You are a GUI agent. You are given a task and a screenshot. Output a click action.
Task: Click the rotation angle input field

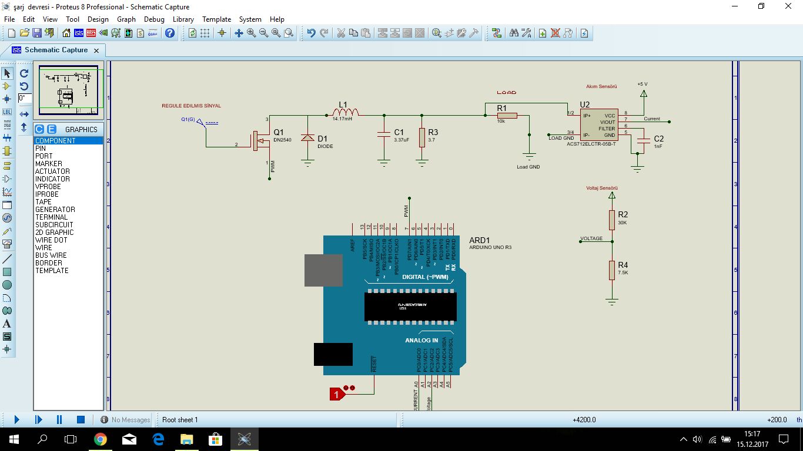point(25,98)
